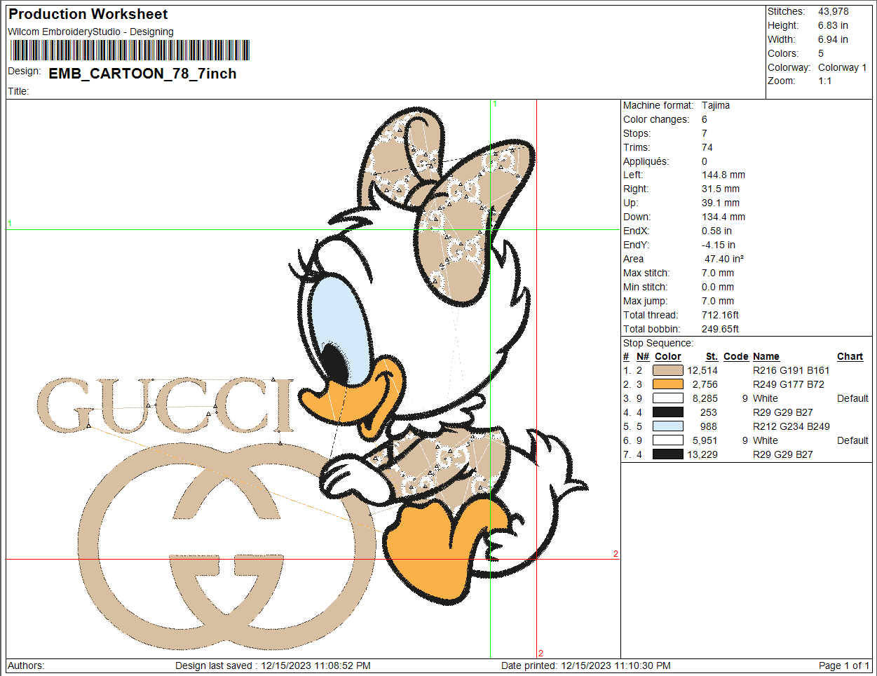The image size is (877, 676).
Task: Click the black swatch in stop row 4
Action: 667,412
